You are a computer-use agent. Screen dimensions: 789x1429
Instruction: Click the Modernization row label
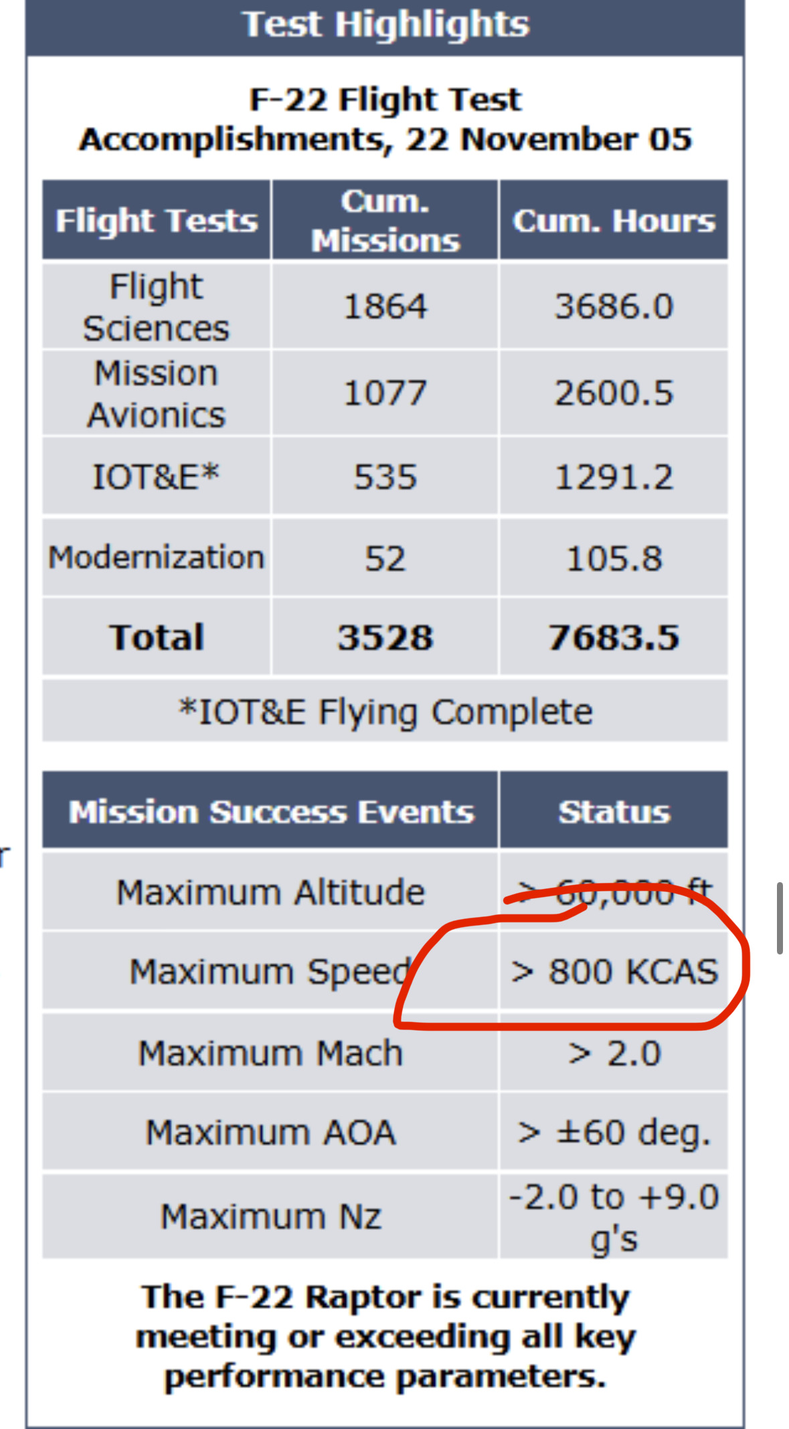click(156, 558)
